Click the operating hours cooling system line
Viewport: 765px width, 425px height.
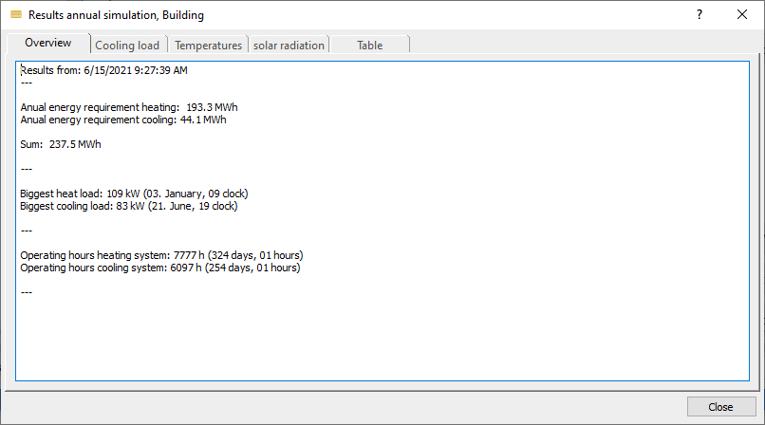click(x=160, y=268)
